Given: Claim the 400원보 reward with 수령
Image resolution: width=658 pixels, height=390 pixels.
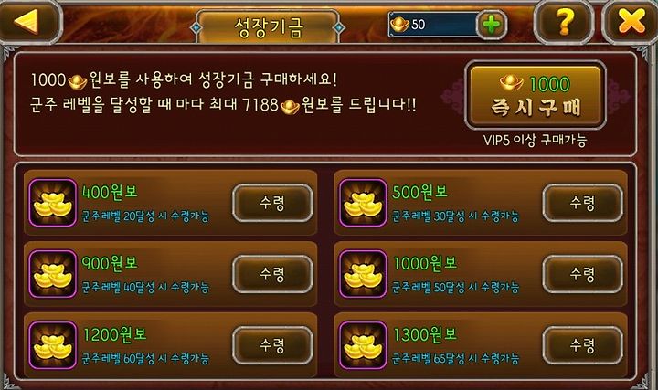Looking at the screenshot, I should click(272, 203).
